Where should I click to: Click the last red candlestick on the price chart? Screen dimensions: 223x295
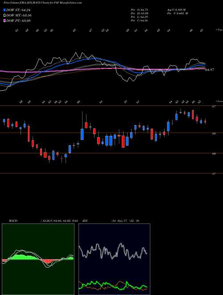(x=205, y=122)
